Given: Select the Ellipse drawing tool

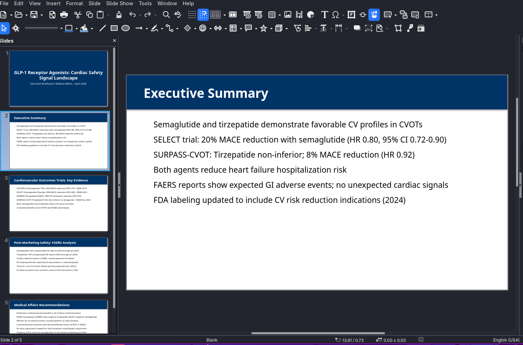Looking at the screenshot, I should [126, 28].
